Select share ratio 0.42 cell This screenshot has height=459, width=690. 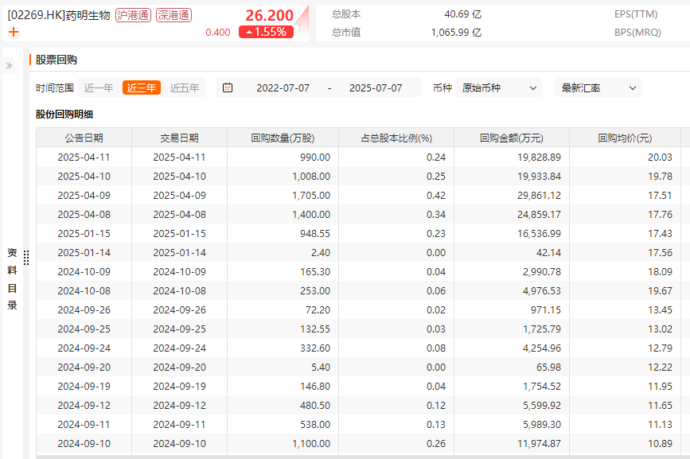pyautogui.click(x=396, y=195)
